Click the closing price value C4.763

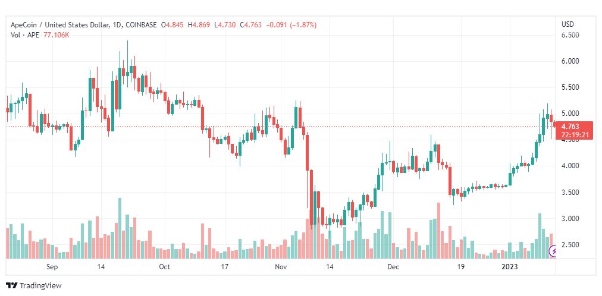tap(250, 25)
